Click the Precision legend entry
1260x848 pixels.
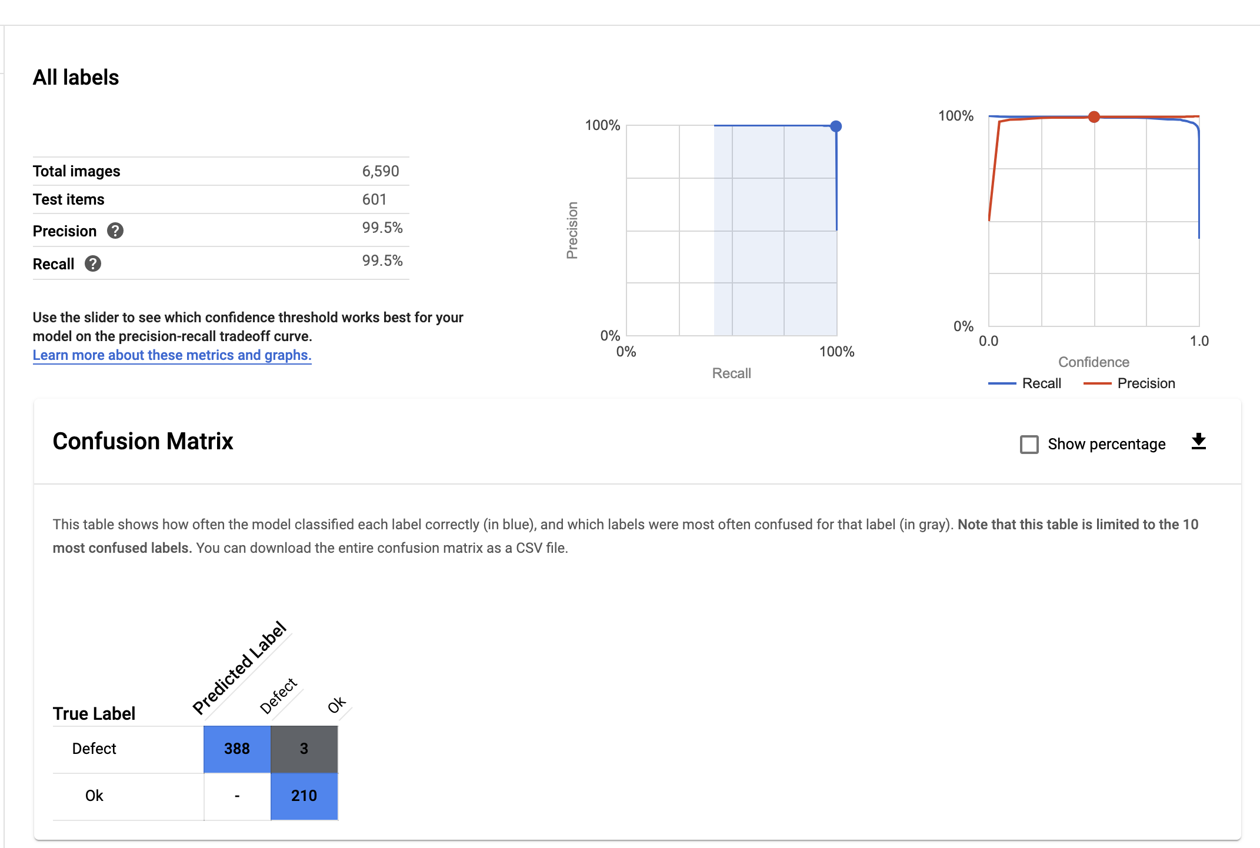coord(1145,383)
